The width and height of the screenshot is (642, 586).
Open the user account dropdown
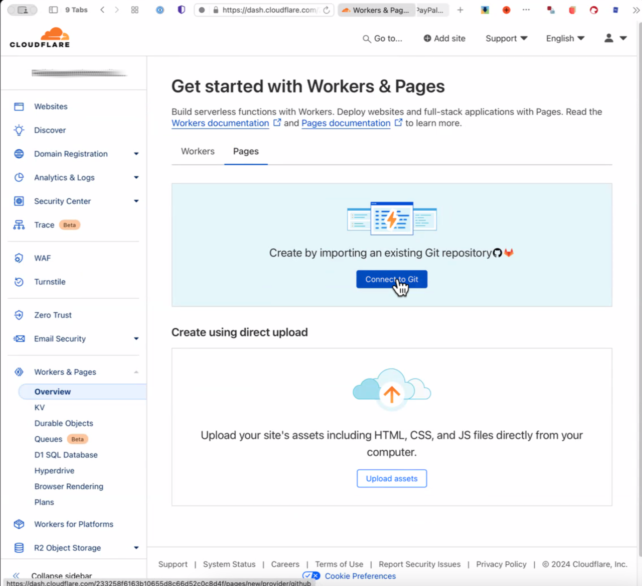coord(615,38)
